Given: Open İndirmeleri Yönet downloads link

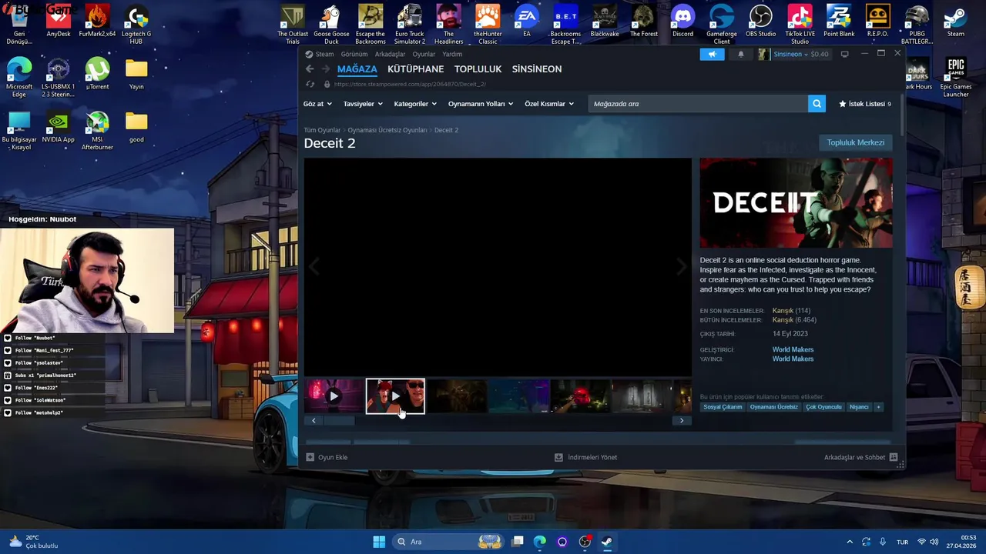Looking at the screenshot, I should click(586, 457).
